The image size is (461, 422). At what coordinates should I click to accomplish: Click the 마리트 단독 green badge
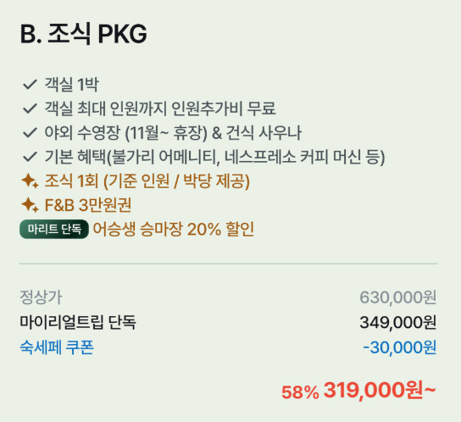[54, 229]
